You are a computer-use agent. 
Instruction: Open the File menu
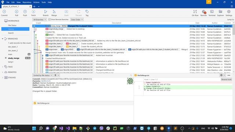pos(8,2)
